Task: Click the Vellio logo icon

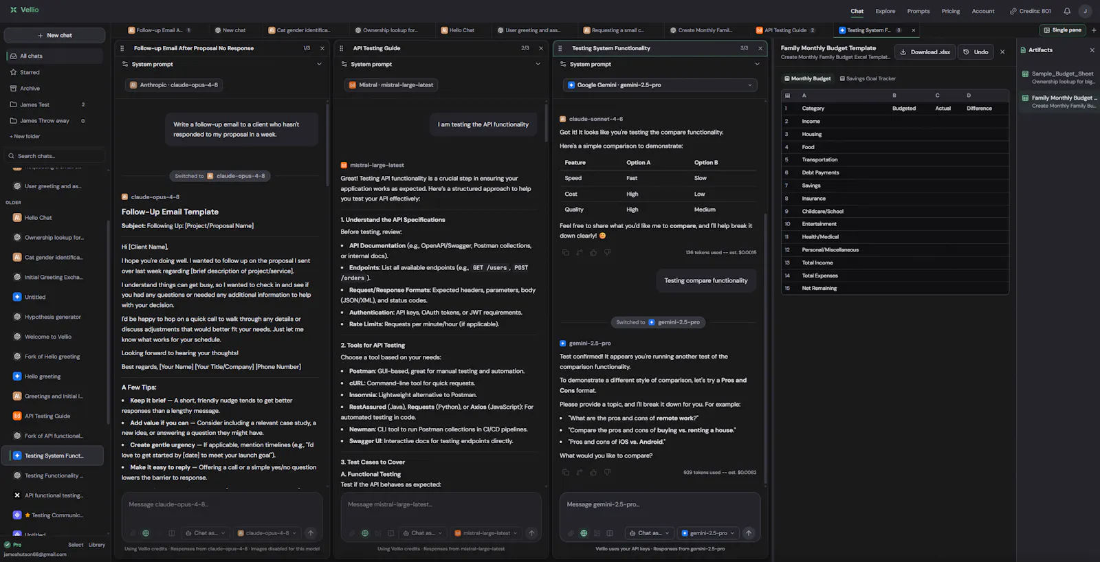Action: [x=13, y=10]
